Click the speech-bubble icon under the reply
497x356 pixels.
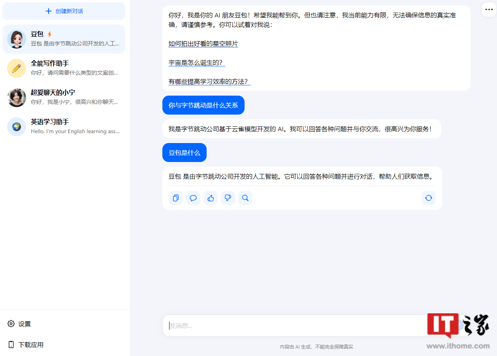click(x=193, y=198)
